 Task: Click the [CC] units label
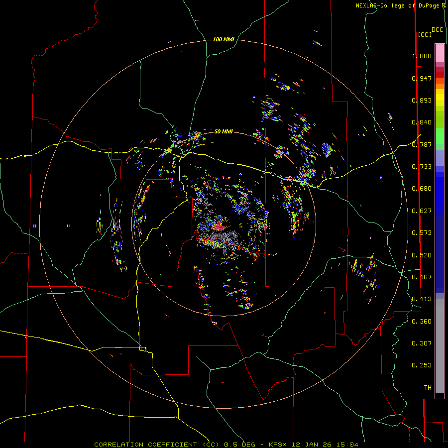coord(425,34)
